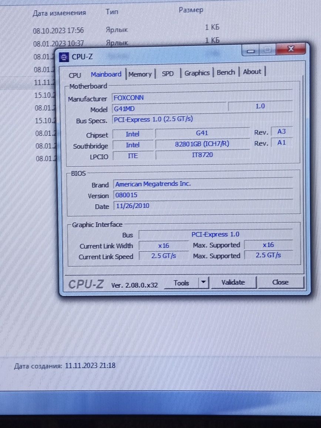Click the Max. Supported link speed 2.5 GT/s value
The image size is (321, 428).
[x=268, y=255]
